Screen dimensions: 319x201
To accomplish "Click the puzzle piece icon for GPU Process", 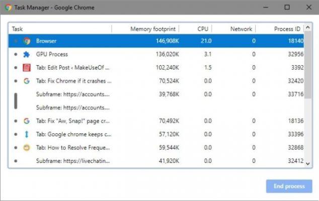I will click(x=27, y=54).
